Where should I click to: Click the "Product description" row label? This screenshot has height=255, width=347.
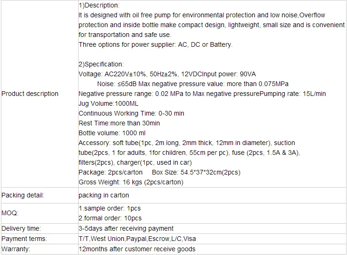(30, 94)
